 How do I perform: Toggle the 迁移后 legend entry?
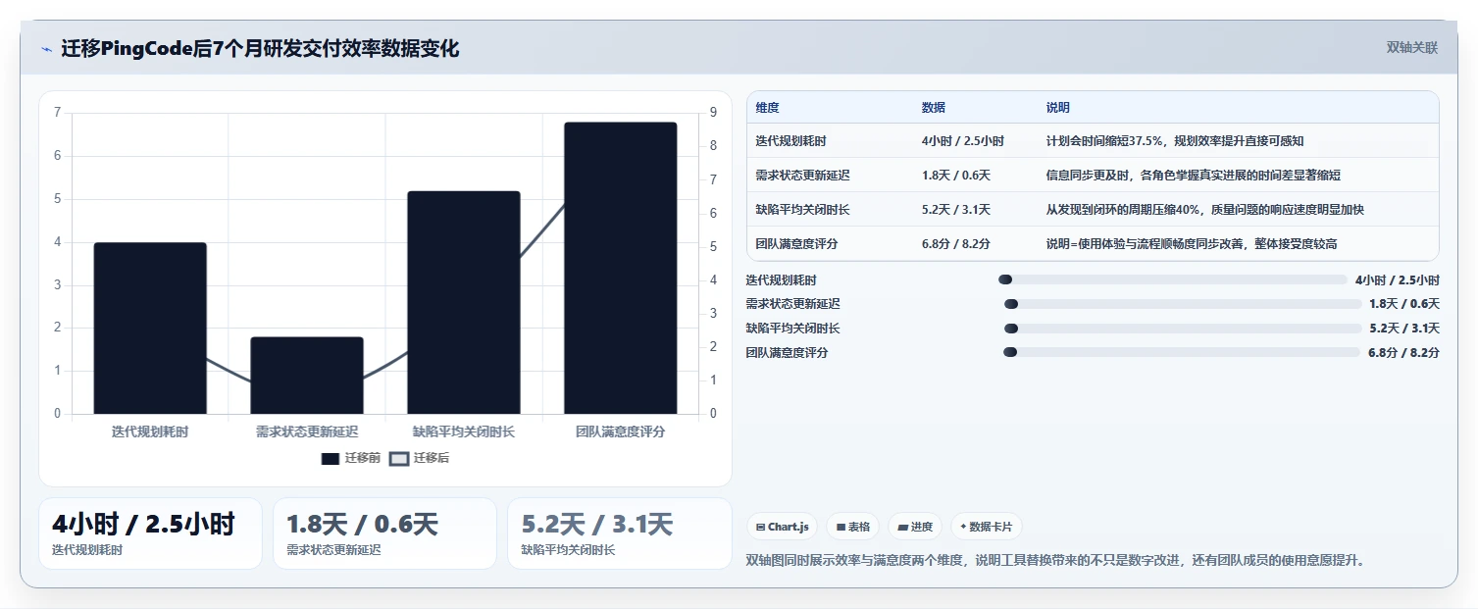[420, 458]
